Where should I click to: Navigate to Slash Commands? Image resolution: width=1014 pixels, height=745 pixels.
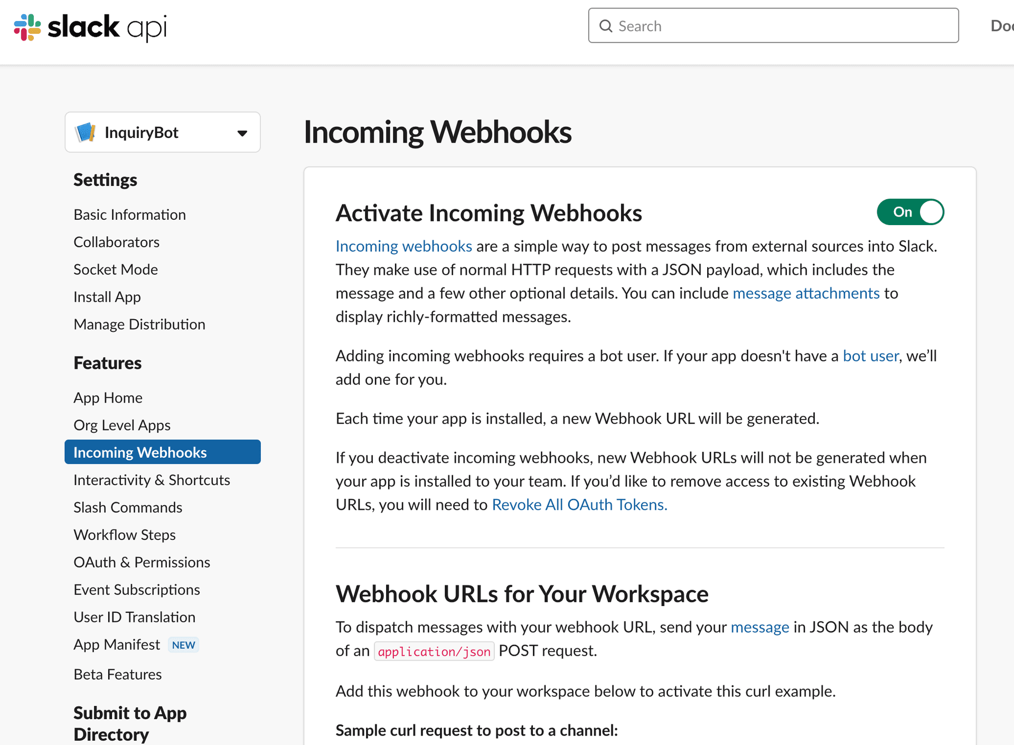[x=127, y=507]
